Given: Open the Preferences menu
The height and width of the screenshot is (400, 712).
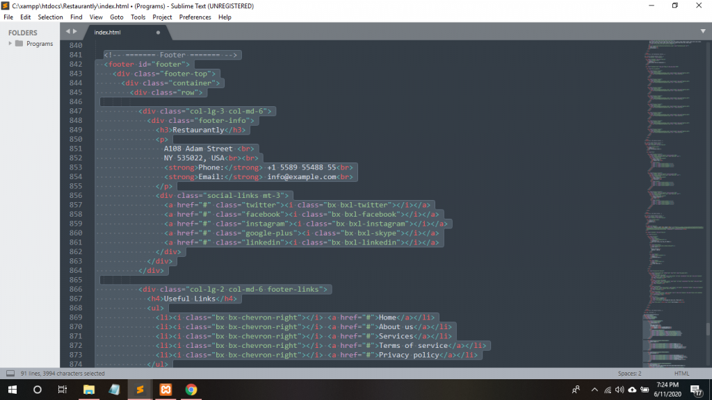Looking at the screenshot, I should pyautogui.click(x=195, y=17).
